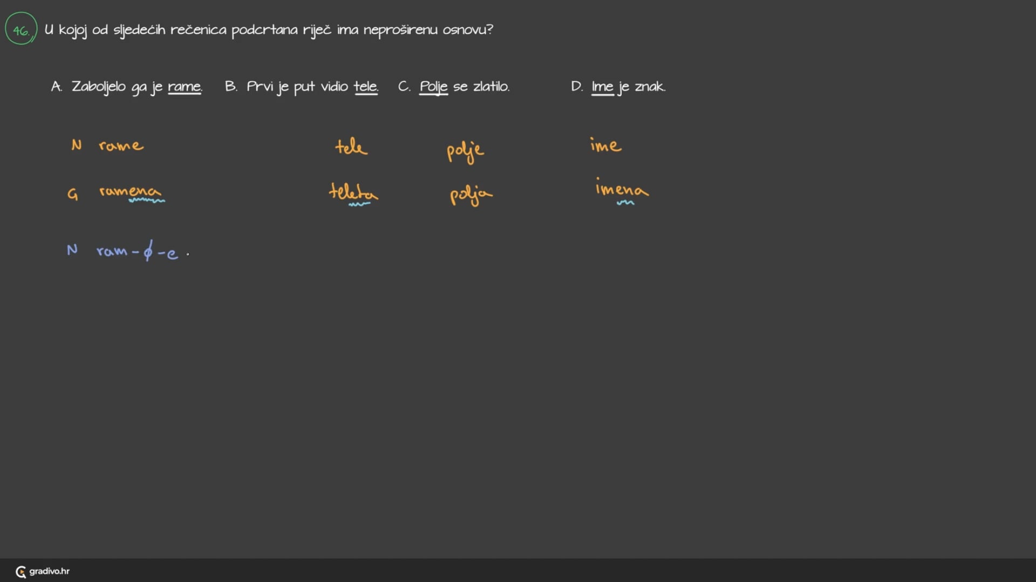Image resolution: width=1036 pixels, height=582 pixels.
Task: Choose answer C, Polje se zlatilo
Action: point(454,87)
